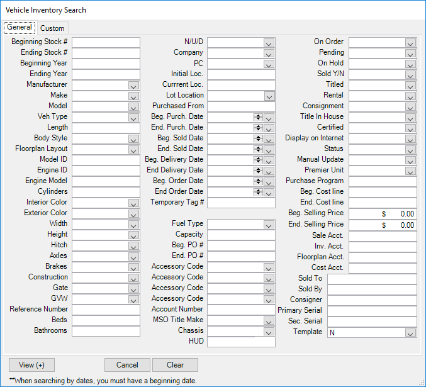Click the Beginning Stock # field
Screen dimensions: 426x387
pyautogui.click(x=106, y=43)
